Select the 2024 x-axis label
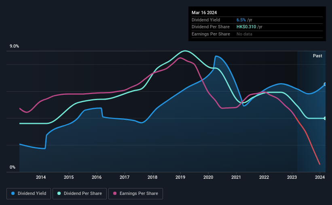Image resolution: width=332 pixels, height=205 pixels. [x=320, y=177]
